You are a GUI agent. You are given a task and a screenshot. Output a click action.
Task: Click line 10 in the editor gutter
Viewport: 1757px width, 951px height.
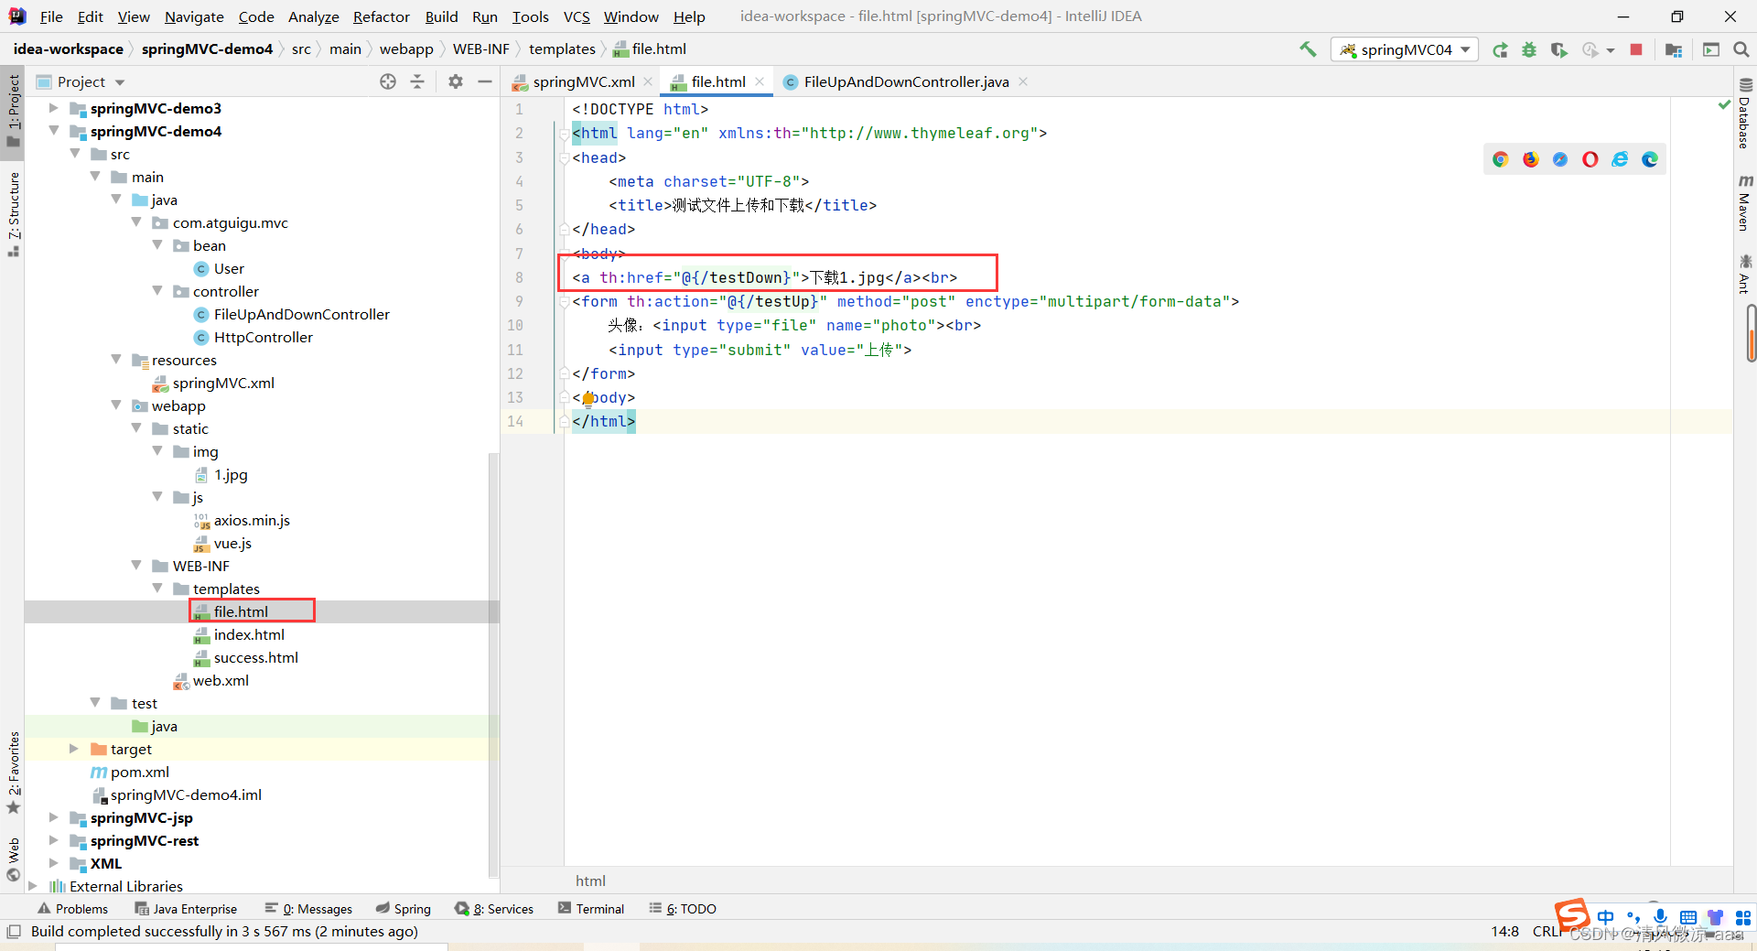point(515,325)
